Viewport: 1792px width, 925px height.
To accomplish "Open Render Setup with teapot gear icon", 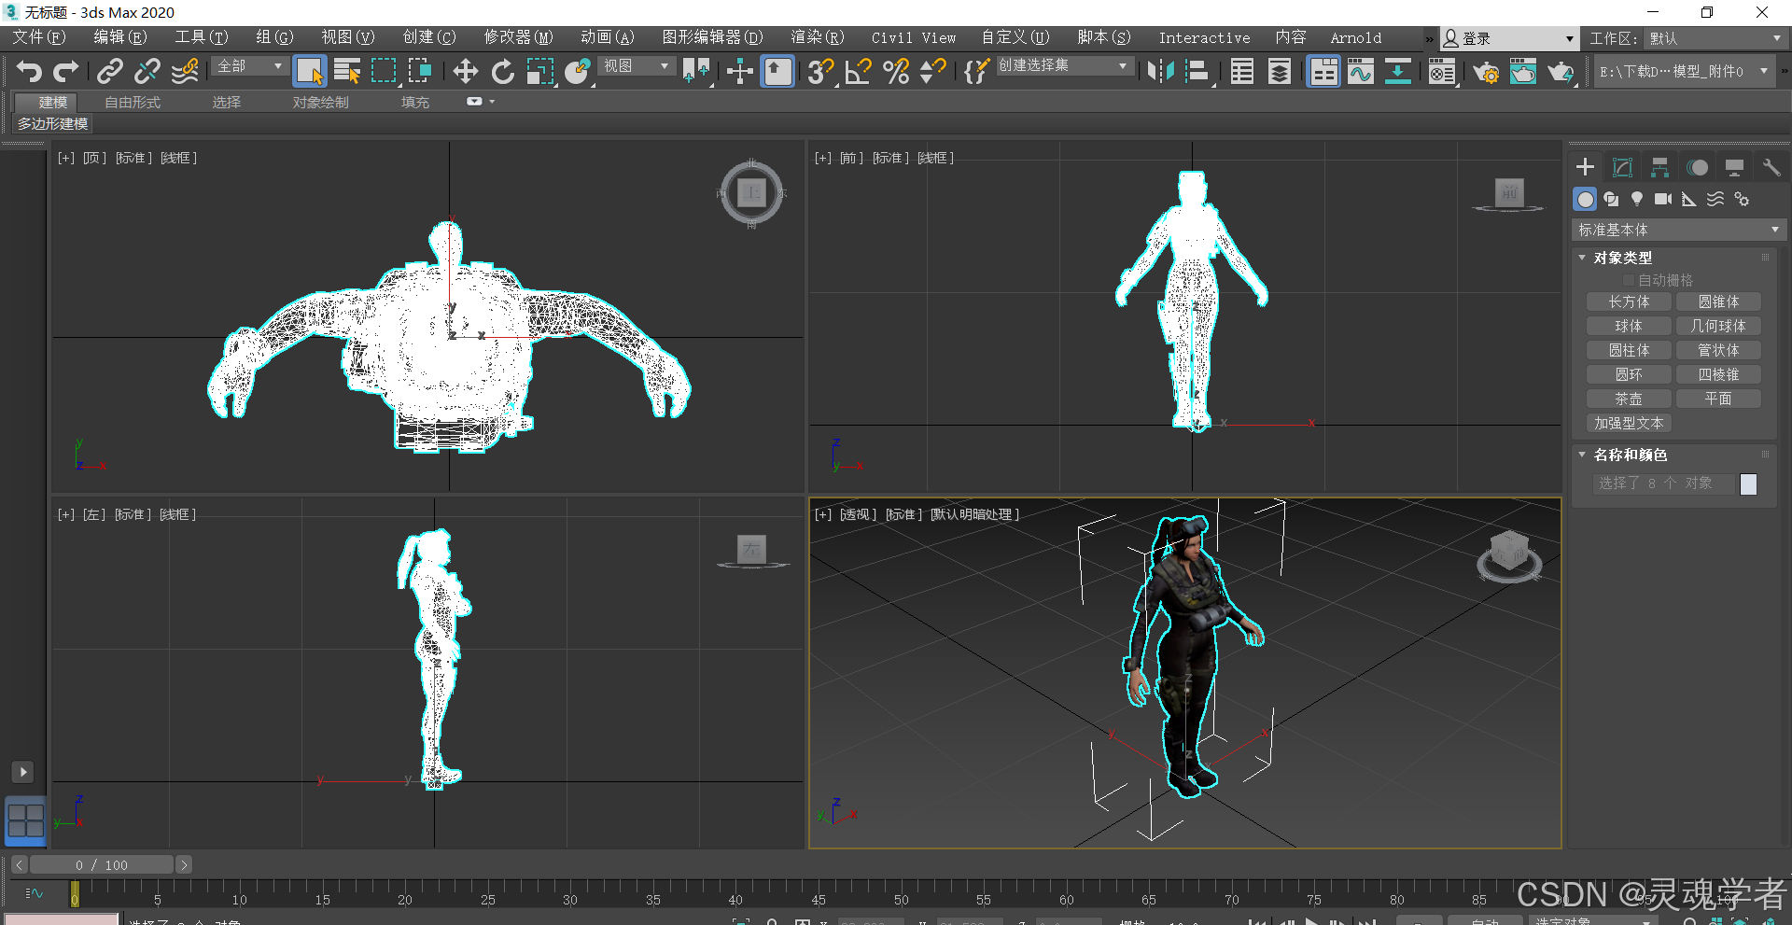I will 1486,71.
